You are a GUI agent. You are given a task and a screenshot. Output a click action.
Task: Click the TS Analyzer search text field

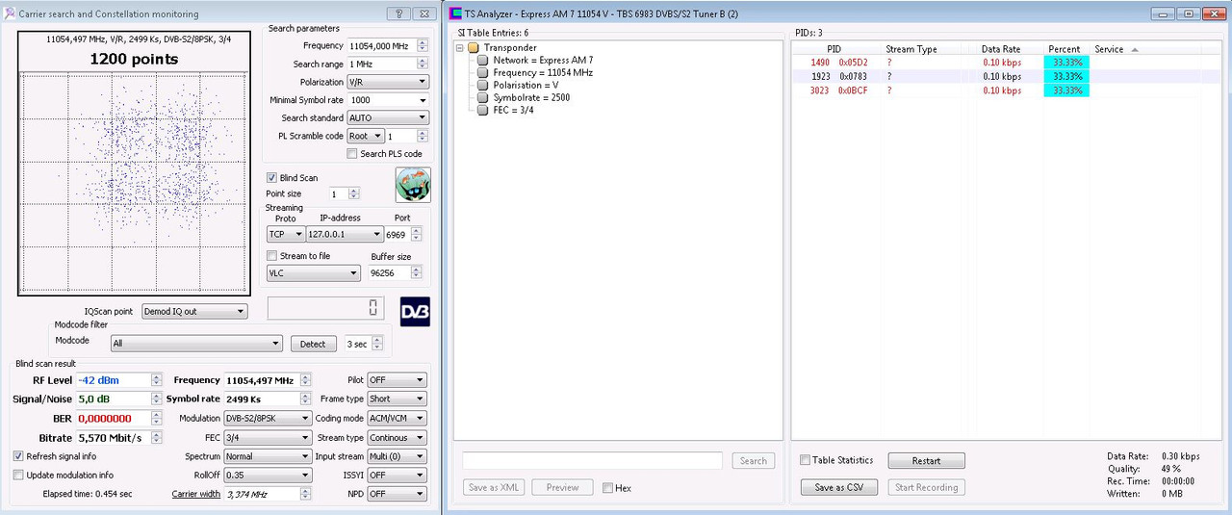(592, 461)
